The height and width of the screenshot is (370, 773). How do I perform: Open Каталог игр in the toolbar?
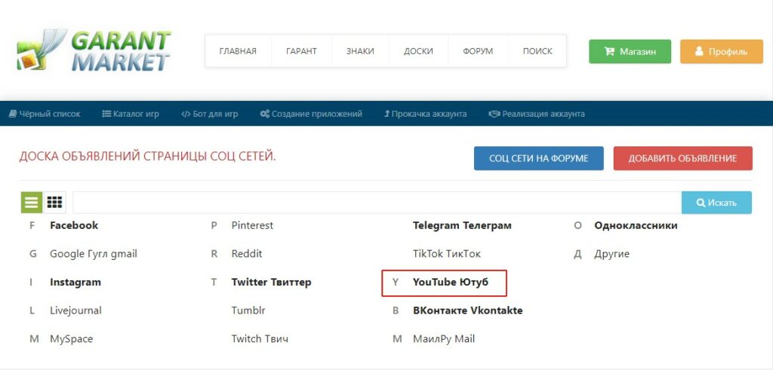[130, 114]
